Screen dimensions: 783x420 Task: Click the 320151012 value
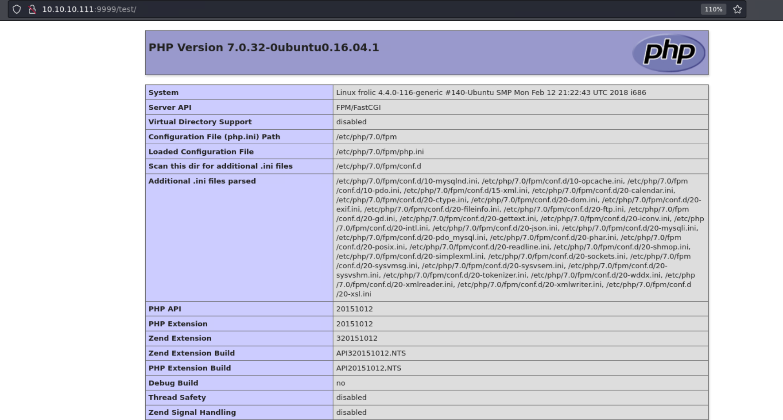357,338
